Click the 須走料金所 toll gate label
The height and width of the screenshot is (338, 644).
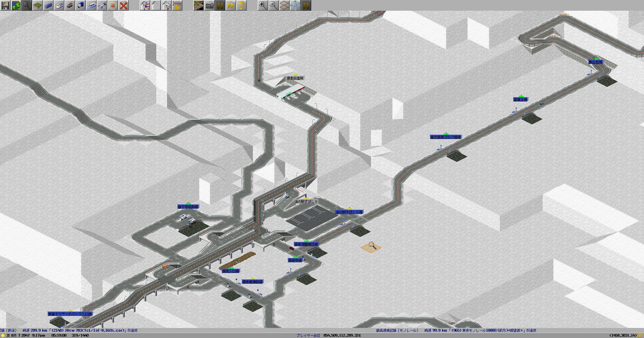coord(295,78)
